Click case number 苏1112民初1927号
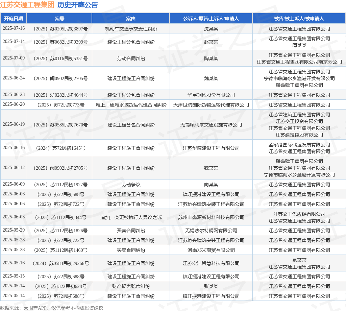 pyautogui.click(x=60, y=185)
